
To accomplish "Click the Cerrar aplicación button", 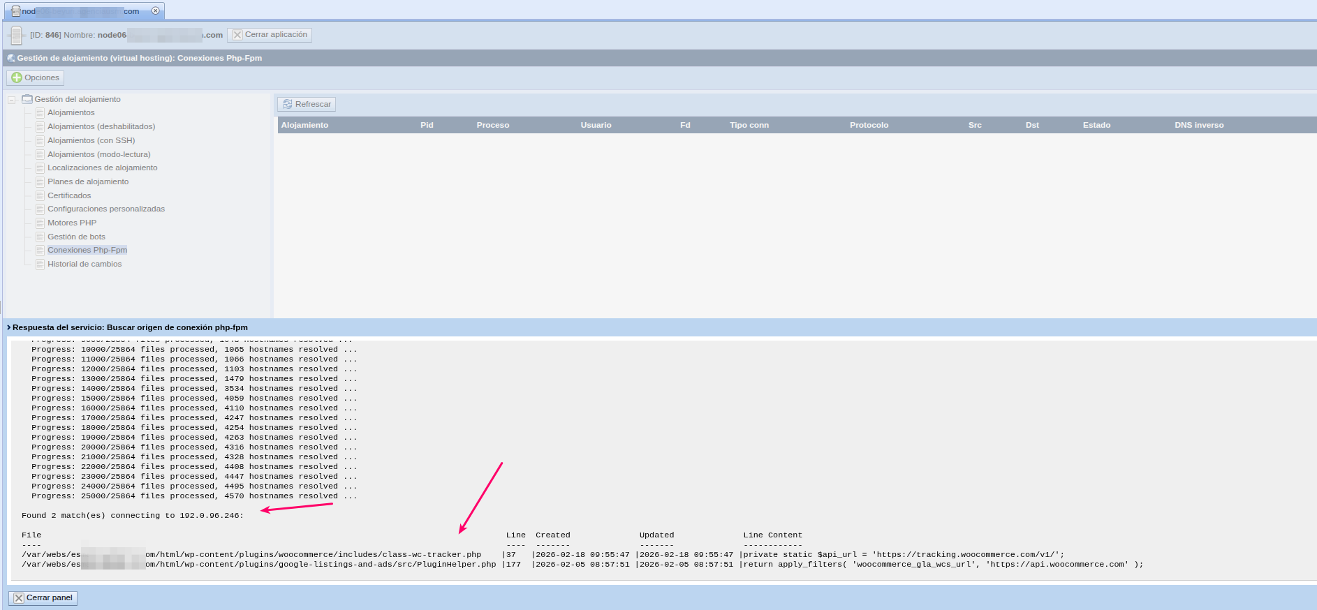I will pos(270,35).
